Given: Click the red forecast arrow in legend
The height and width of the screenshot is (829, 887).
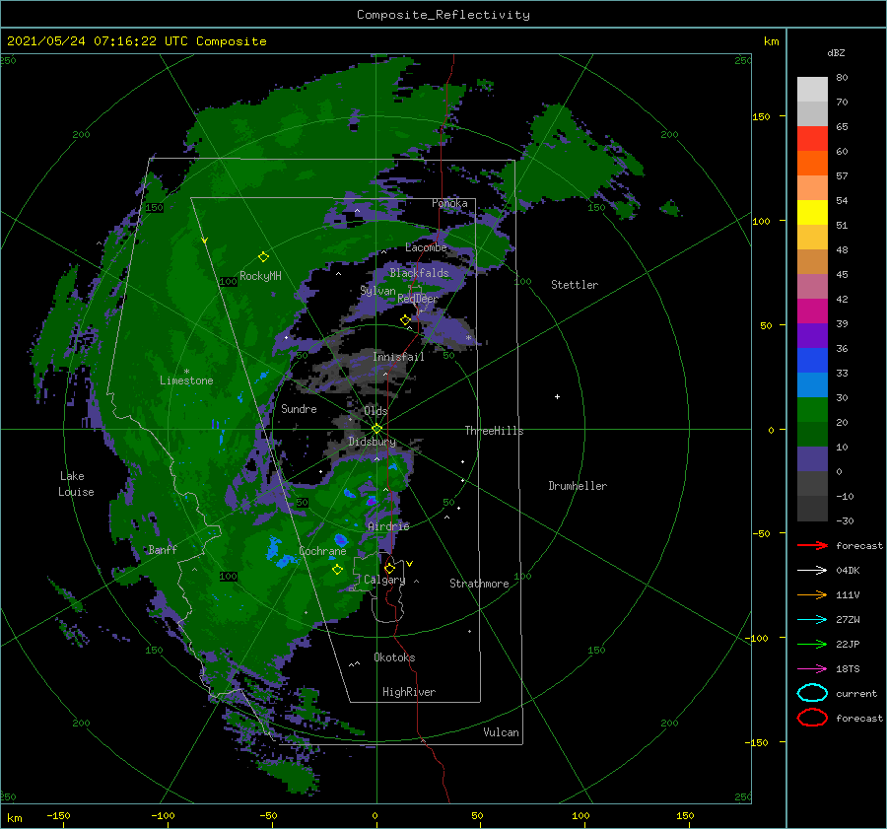Looking at the screenshot, I should (x=812, y=545).
